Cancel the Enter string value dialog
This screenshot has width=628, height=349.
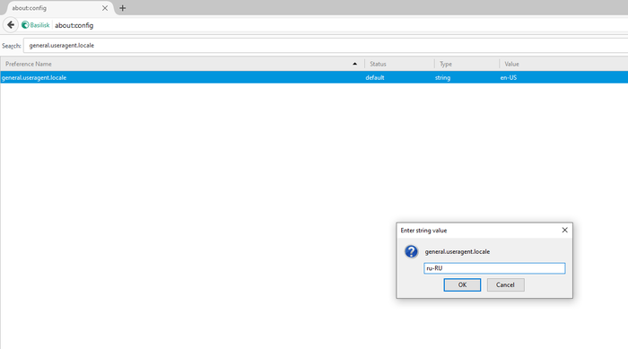pyautogui.click(x=505, y=285)
